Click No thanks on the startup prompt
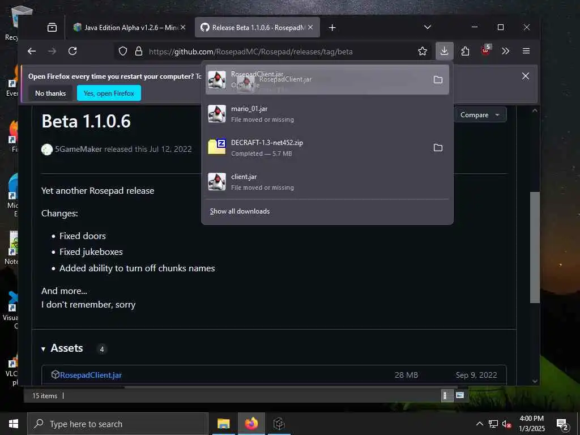Viewport: 580px width, 435px height. pyautogui.click(x=50, y=93)
